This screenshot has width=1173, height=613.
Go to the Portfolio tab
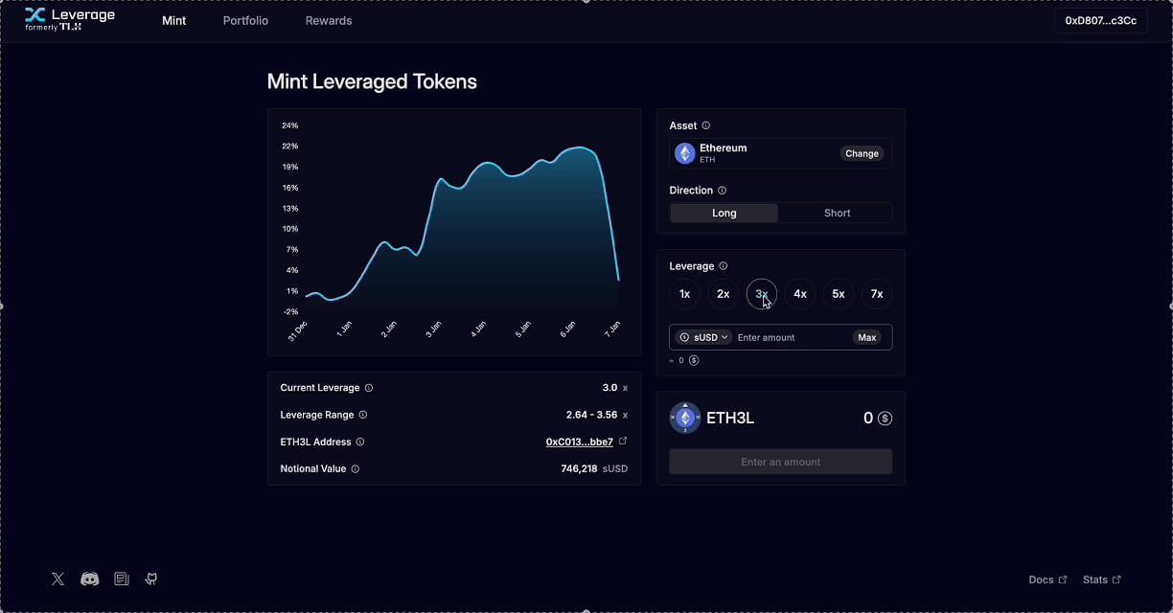[x=245, y=21]
